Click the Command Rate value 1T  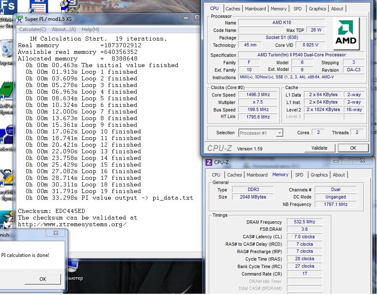click(304, 273)
